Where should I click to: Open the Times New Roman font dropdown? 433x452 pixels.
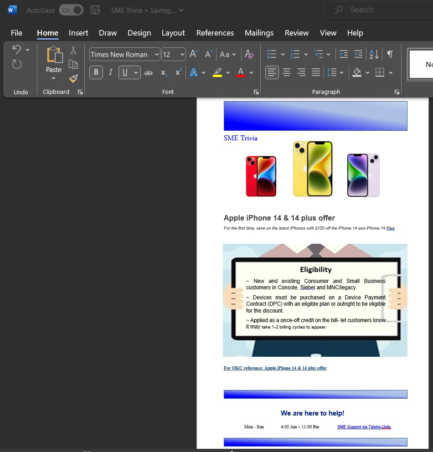point(157,55)
